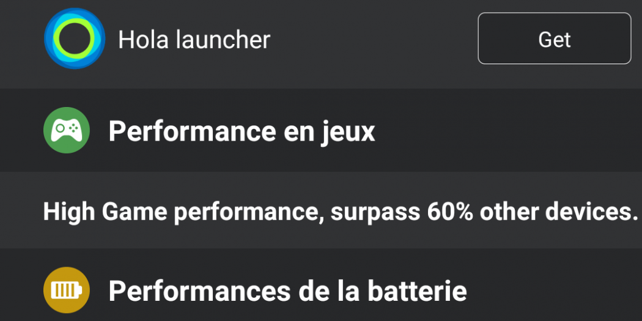642x321 pixels.
Task: Click the word Get inside the button
Action: pyautogui.click(x=554, y=39)
